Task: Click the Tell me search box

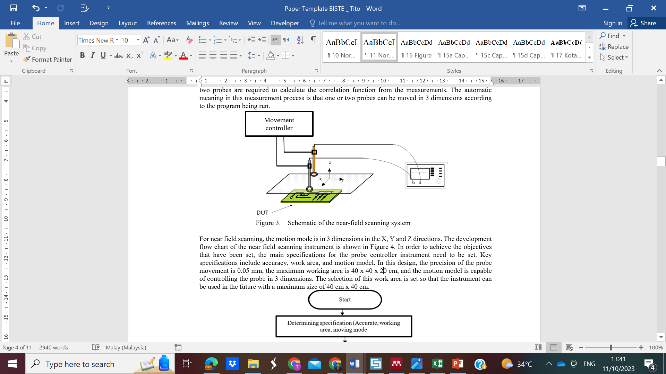Action: (359, 23)
